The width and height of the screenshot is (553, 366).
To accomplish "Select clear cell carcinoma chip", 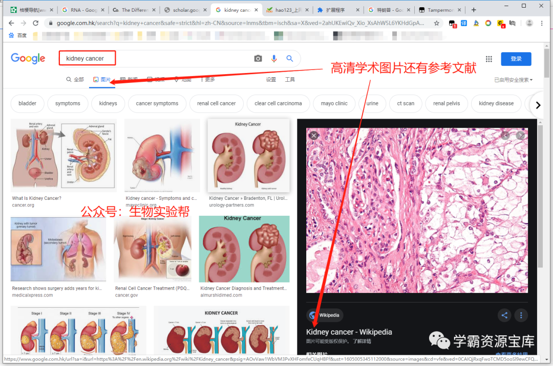I will tap(278, 103).
